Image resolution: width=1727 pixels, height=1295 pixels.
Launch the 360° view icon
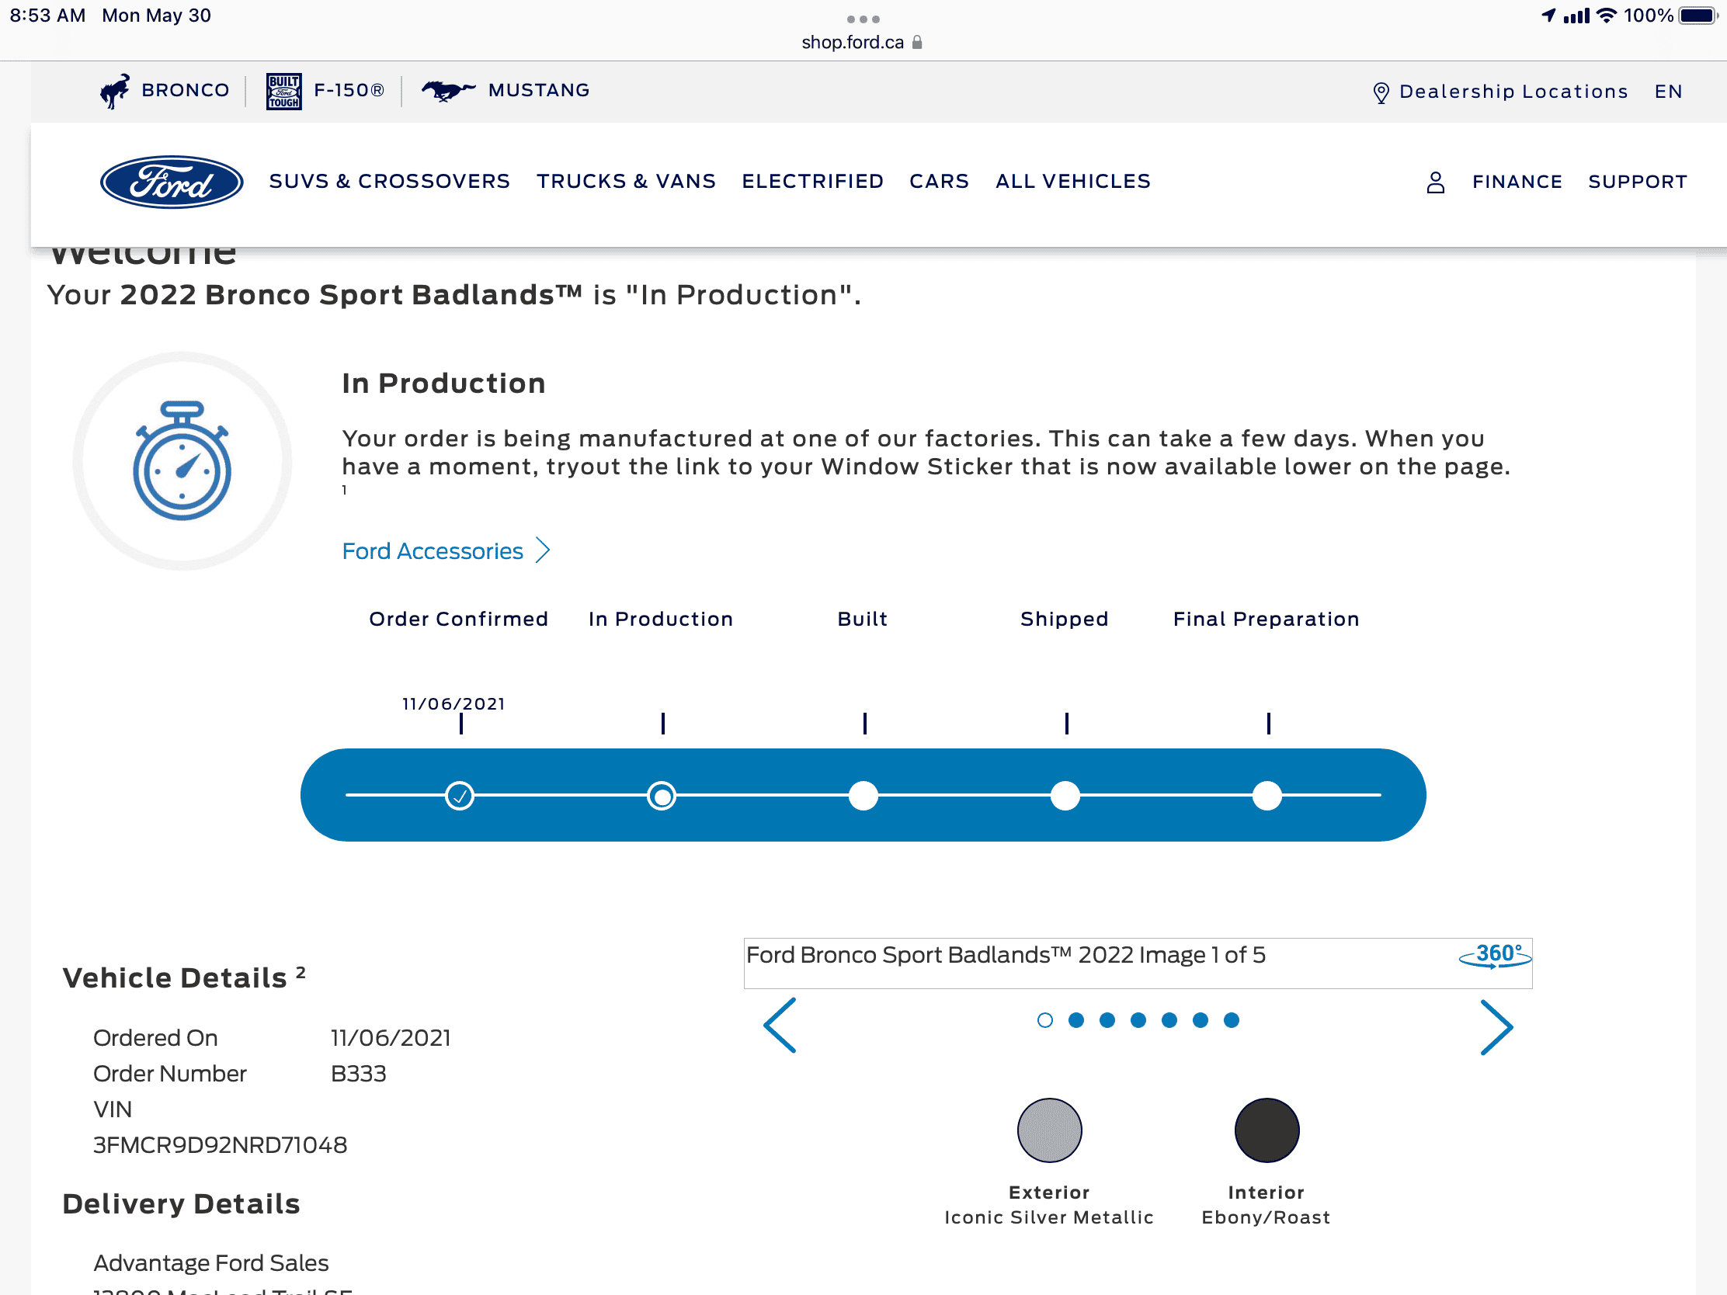pyautogui.click(x=1494, y=955)
